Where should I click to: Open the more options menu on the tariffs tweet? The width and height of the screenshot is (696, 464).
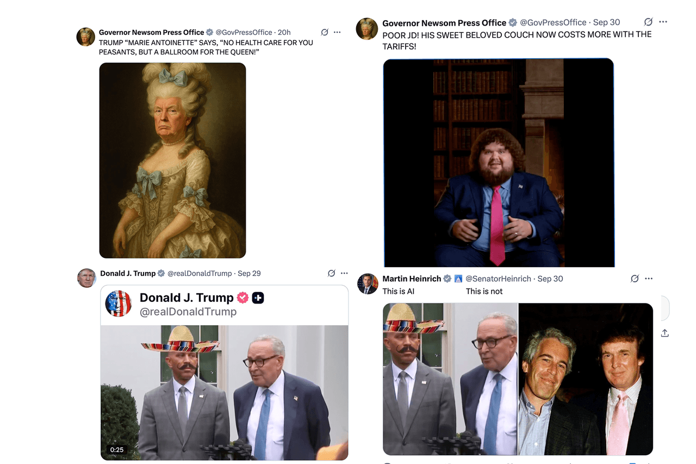tap(663, 21)
